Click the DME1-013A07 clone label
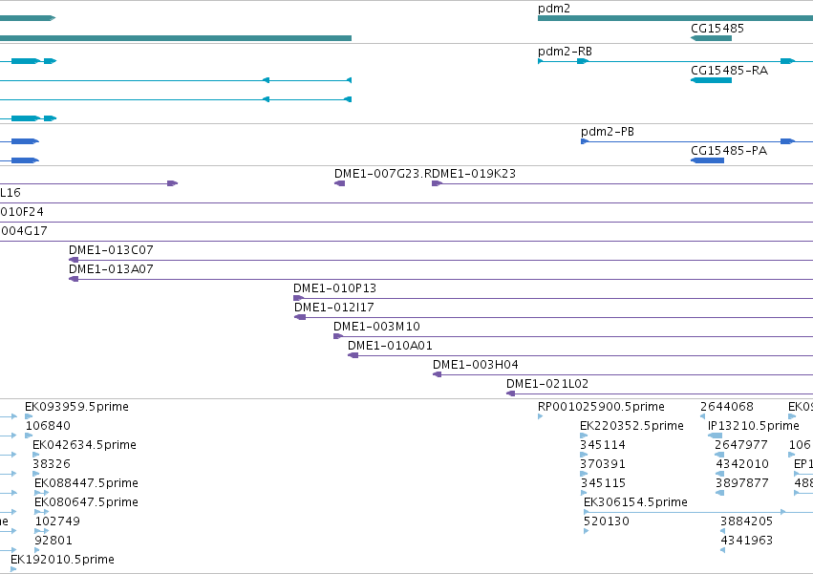 pos(111,269)
